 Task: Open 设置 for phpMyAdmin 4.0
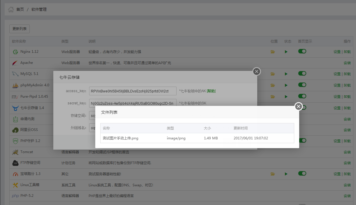point(337,85)
